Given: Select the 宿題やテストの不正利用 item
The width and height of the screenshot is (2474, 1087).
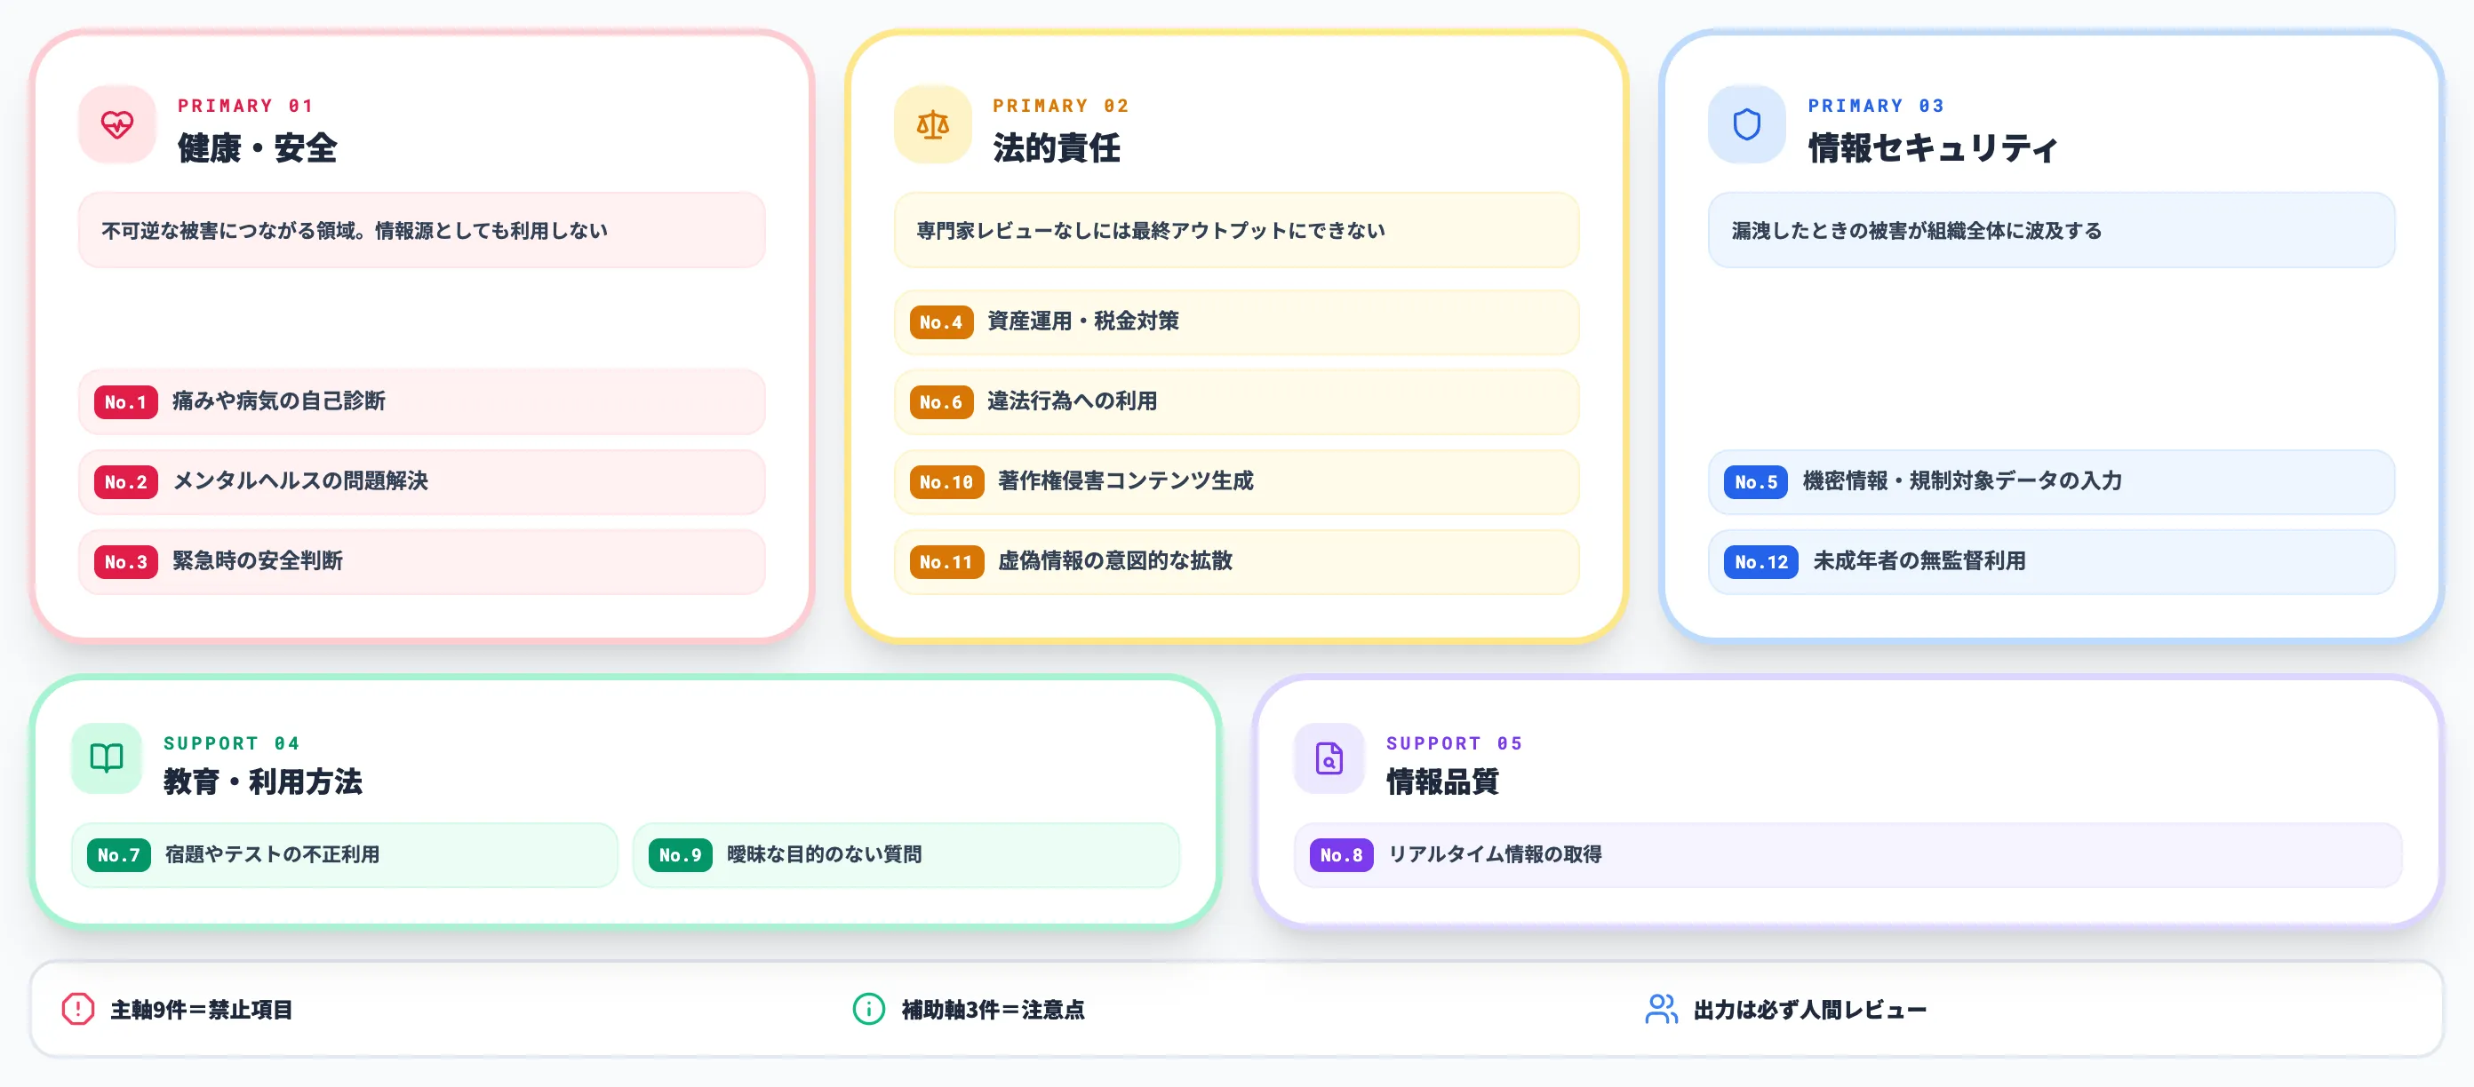Looking at the screenshot, I should 345,855.
